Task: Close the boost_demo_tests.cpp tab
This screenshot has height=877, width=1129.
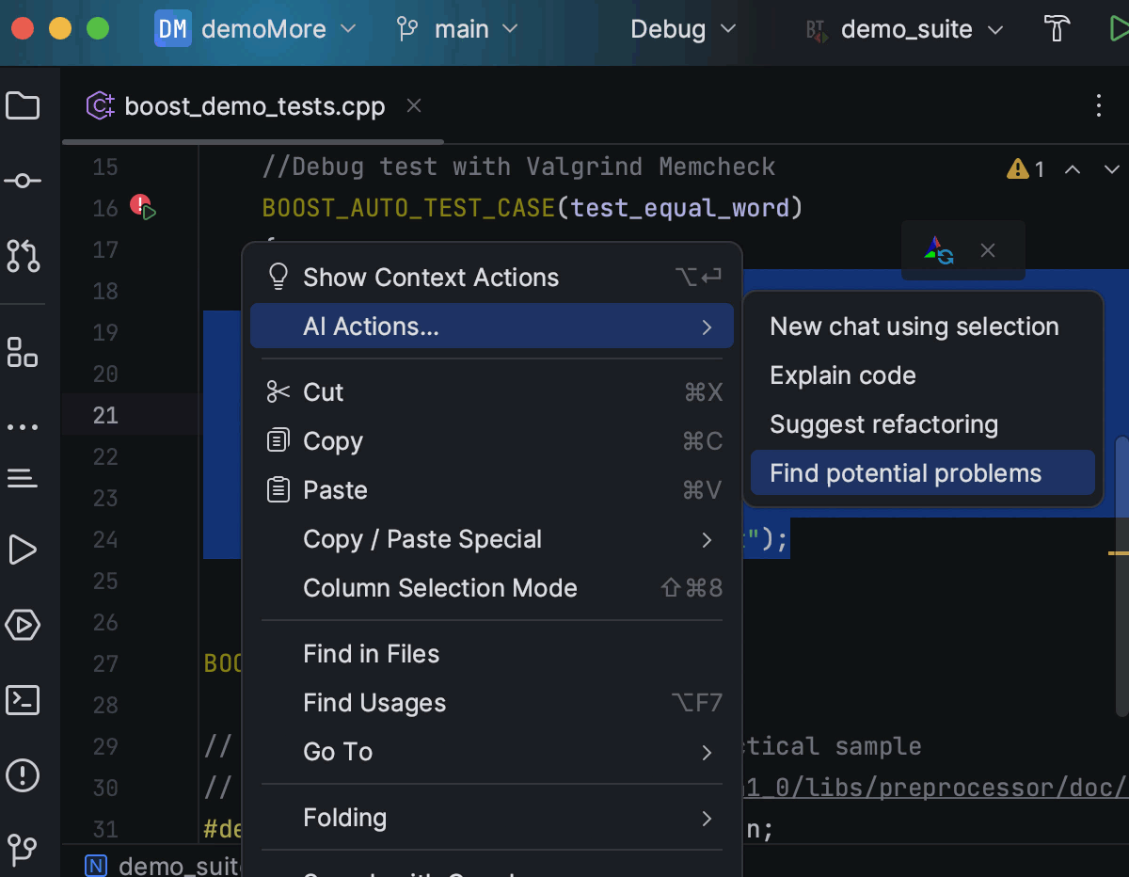Action: [x=414, y=106]
